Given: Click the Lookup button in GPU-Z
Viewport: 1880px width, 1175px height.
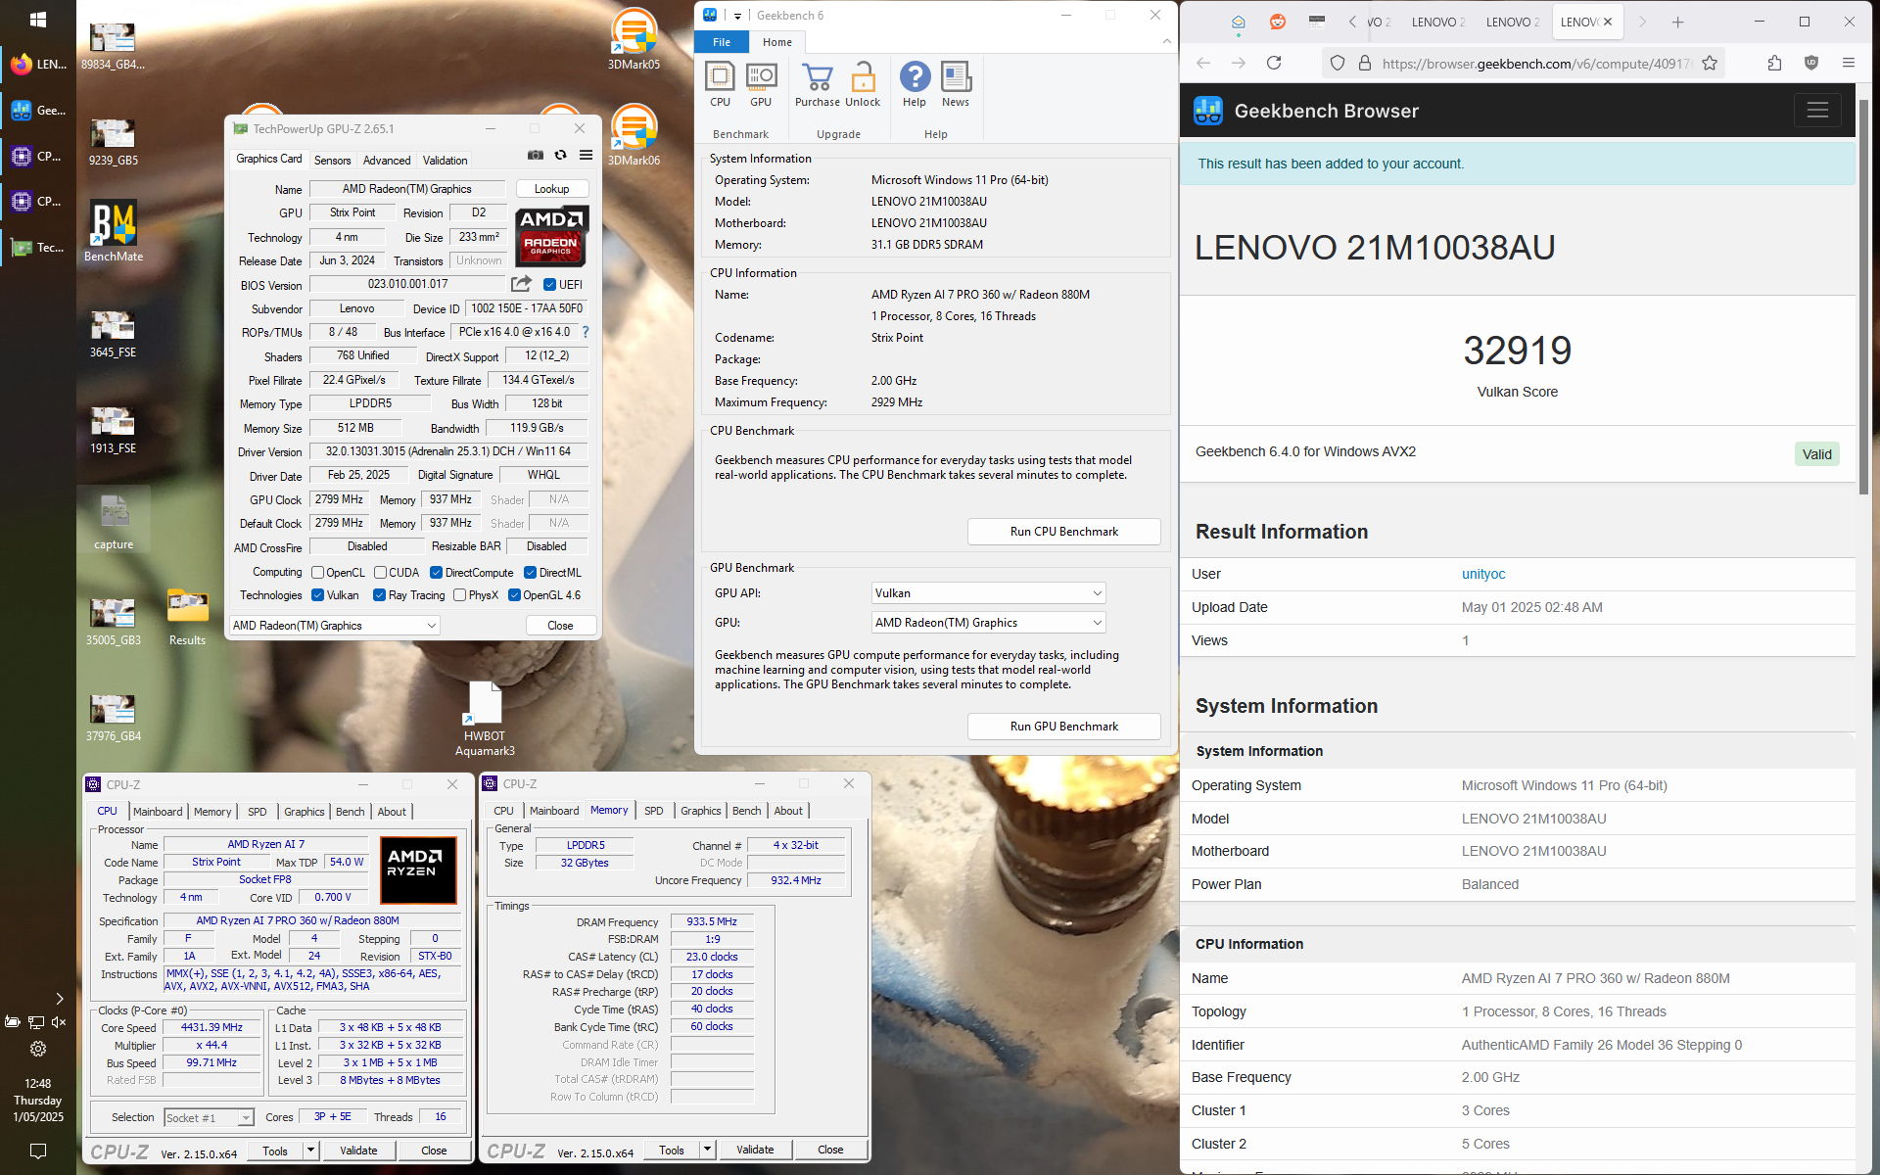Looking at the screenshot, I should tap(552, 189).
